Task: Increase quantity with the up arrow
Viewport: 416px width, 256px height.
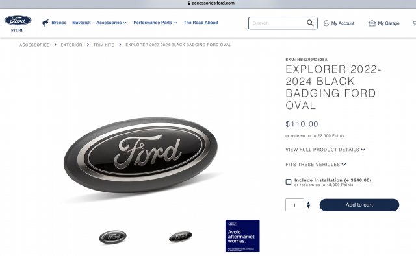Action: (x=308, y=203)
